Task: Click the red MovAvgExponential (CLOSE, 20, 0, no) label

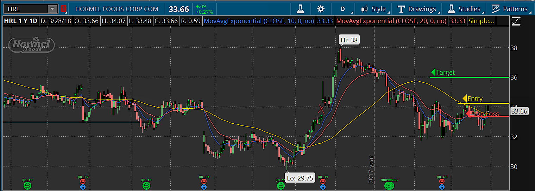Action: click(x=391, y=21)
